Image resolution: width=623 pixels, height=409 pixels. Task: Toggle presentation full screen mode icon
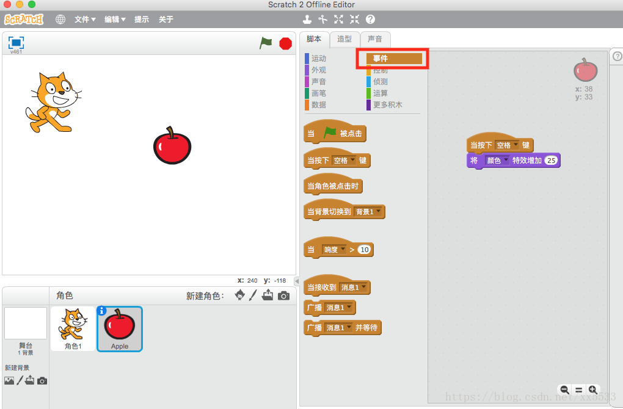click(16, 43)
